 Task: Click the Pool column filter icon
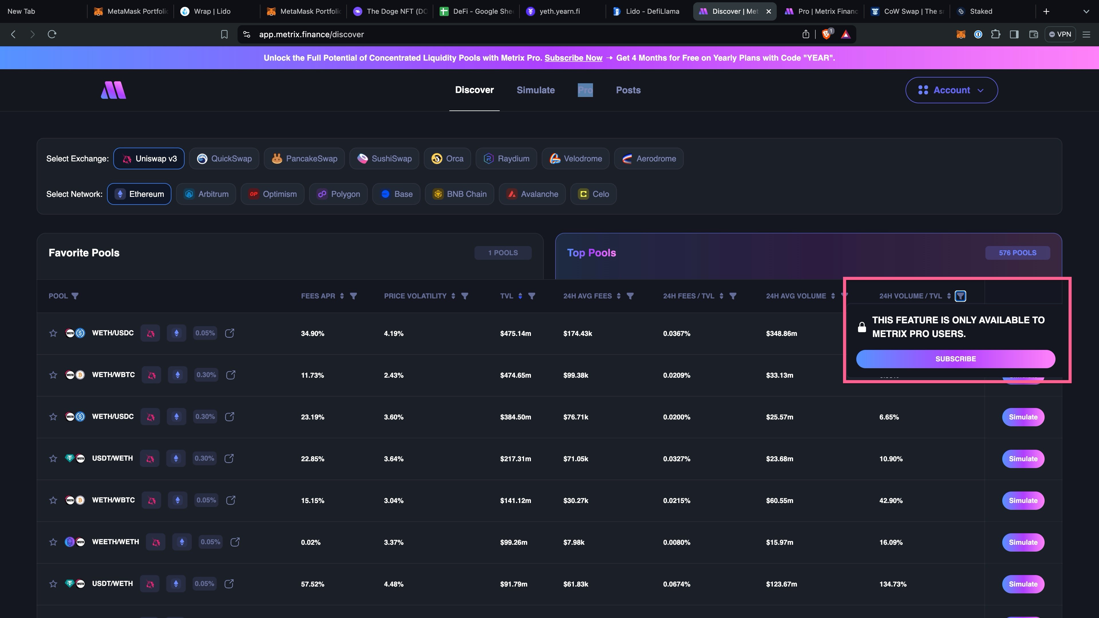(x=75, y=296)
